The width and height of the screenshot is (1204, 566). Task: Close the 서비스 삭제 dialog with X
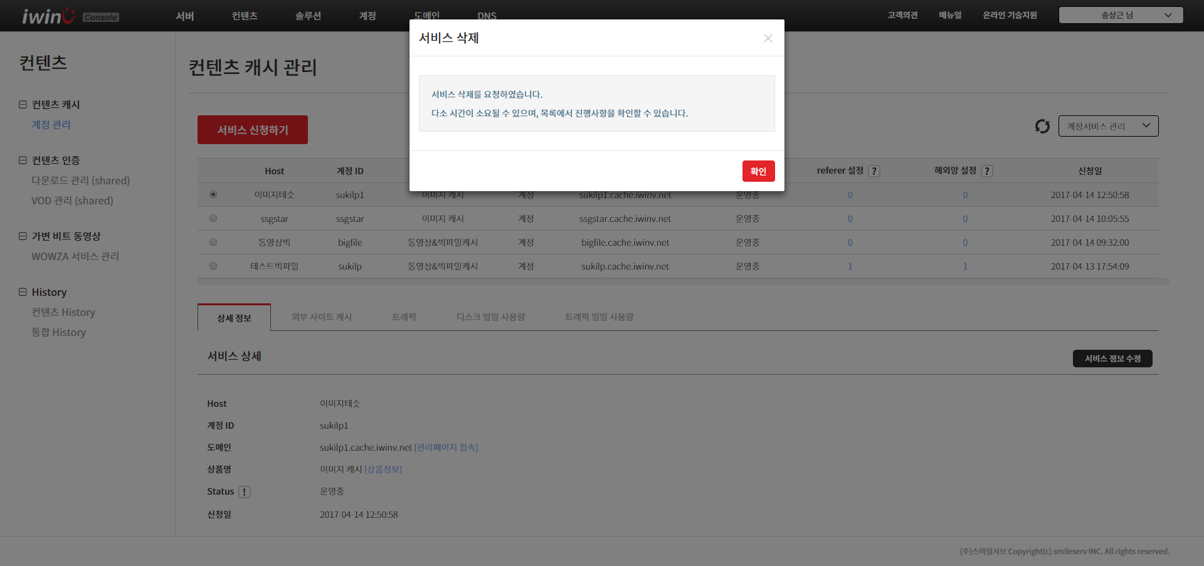[768, 38]
